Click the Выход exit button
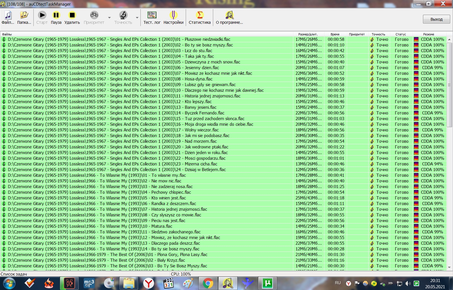Image resolution: width=453 pixels, height=290 pixels. coord(436,19)
